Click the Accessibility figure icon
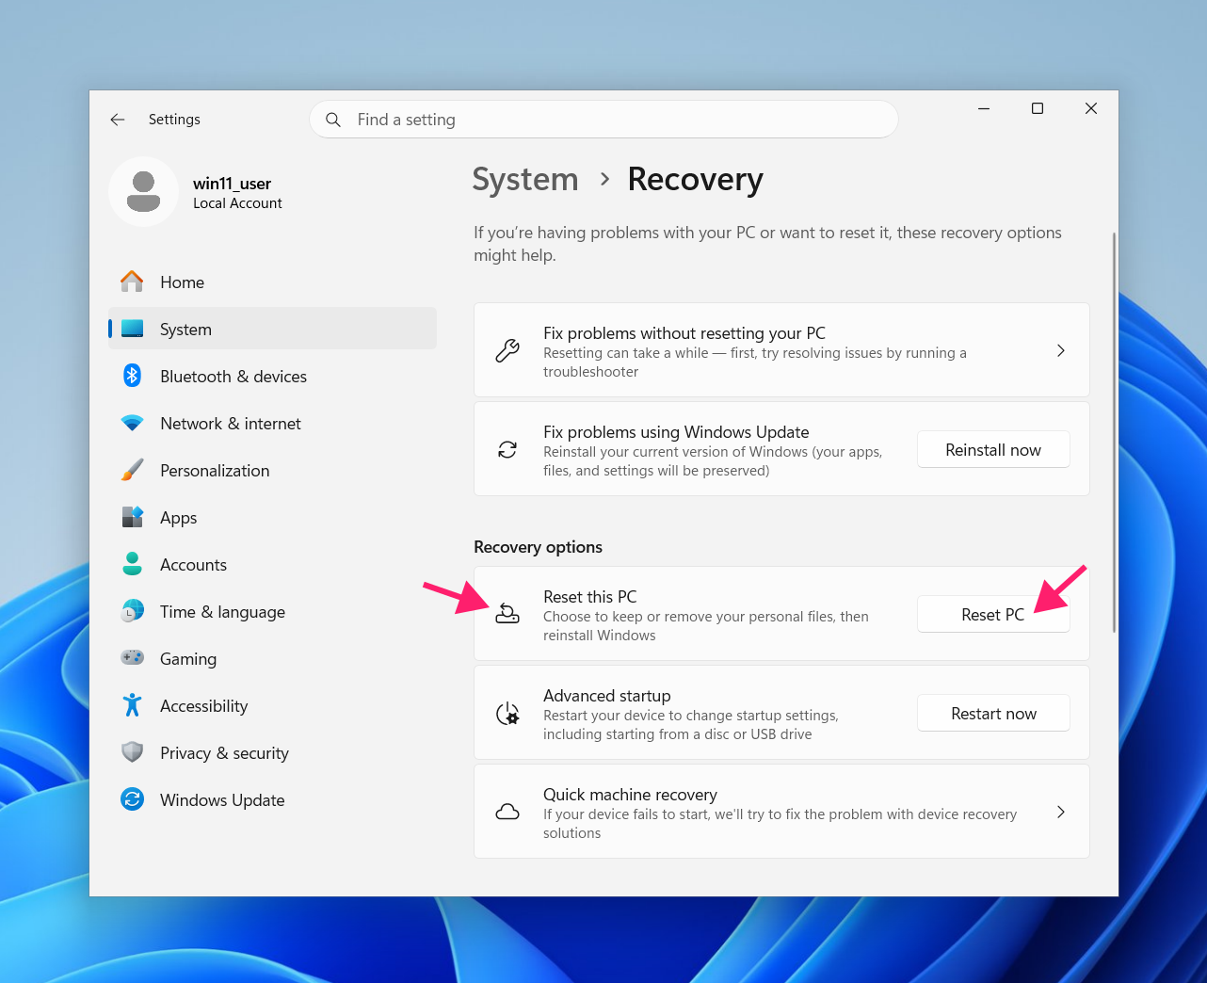The height and width of the screenshot is (983, 1207). pyautogui.click(x=133, y=705)
